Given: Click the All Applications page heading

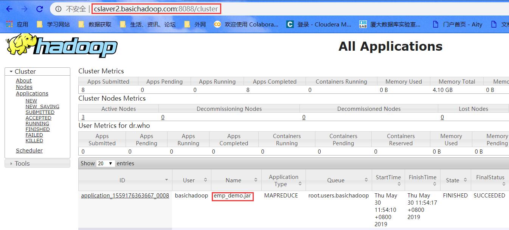Looking at the screenshot, I should (x=391, y=46).
